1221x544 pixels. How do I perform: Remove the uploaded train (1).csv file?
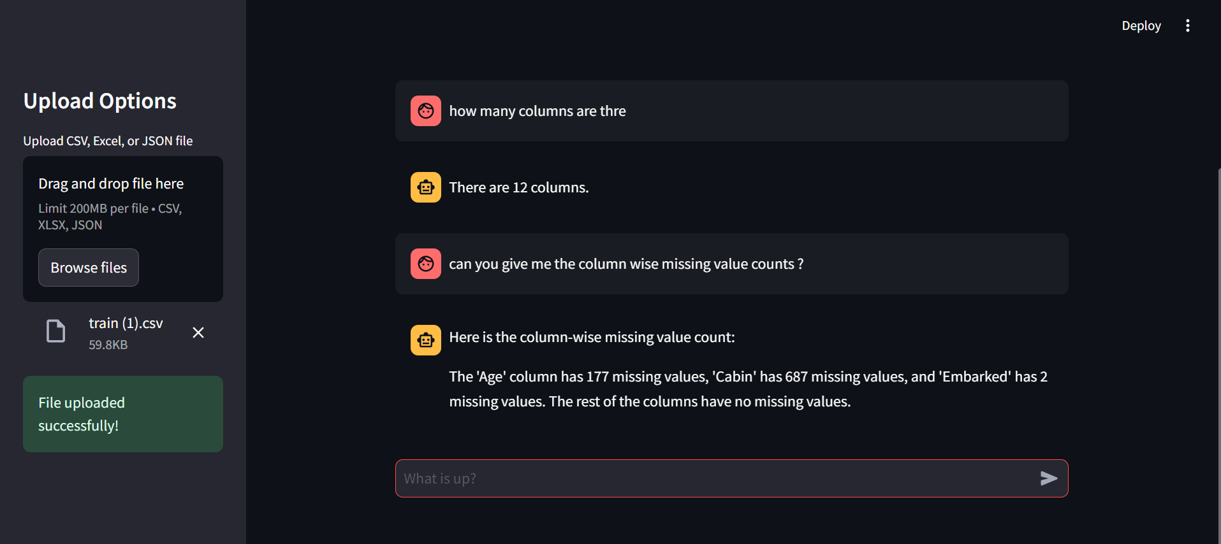tap(198, 333)
